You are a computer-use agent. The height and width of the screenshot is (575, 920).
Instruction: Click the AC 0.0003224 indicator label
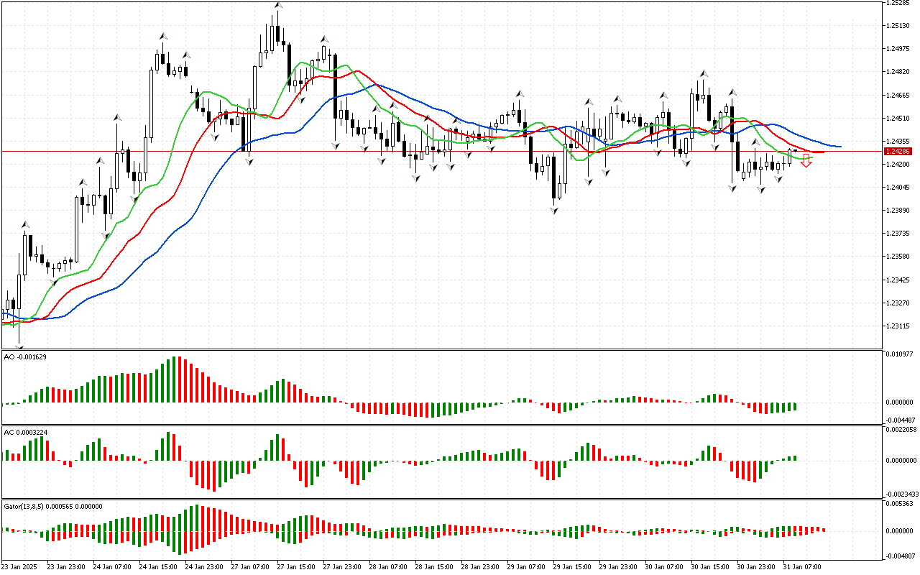point(27,432)
